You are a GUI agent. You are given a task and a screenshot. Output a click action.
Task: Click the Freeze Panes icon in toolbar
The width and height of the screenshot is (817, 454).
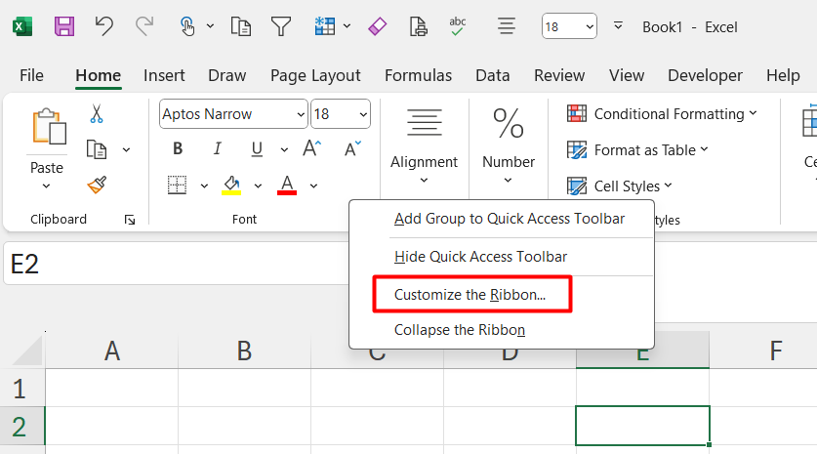(325, 26)
